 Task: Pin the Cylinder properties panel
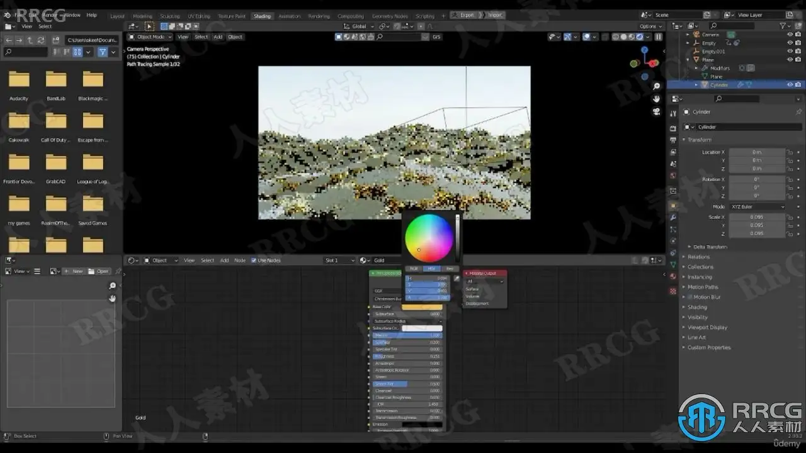pos(798,111)
